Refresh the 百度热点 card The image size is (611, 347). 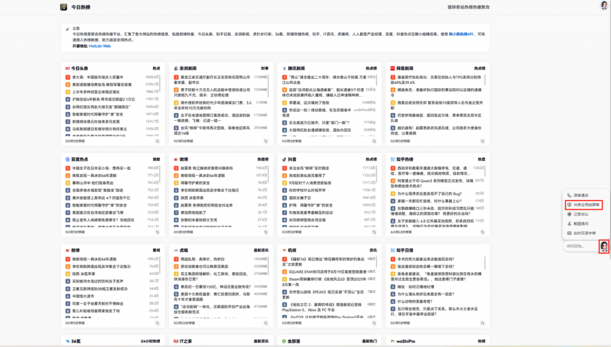(158, 232)
